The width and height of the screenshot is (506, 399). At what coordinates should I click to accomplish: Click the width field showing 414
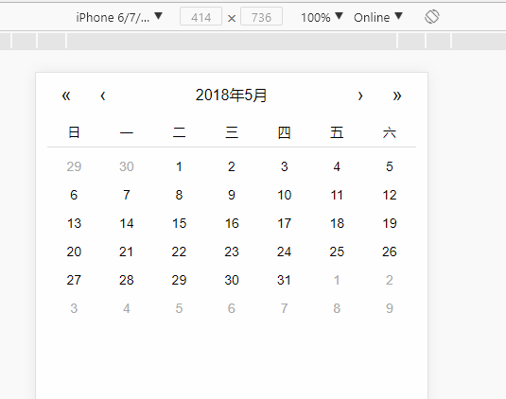coord(201,17)
